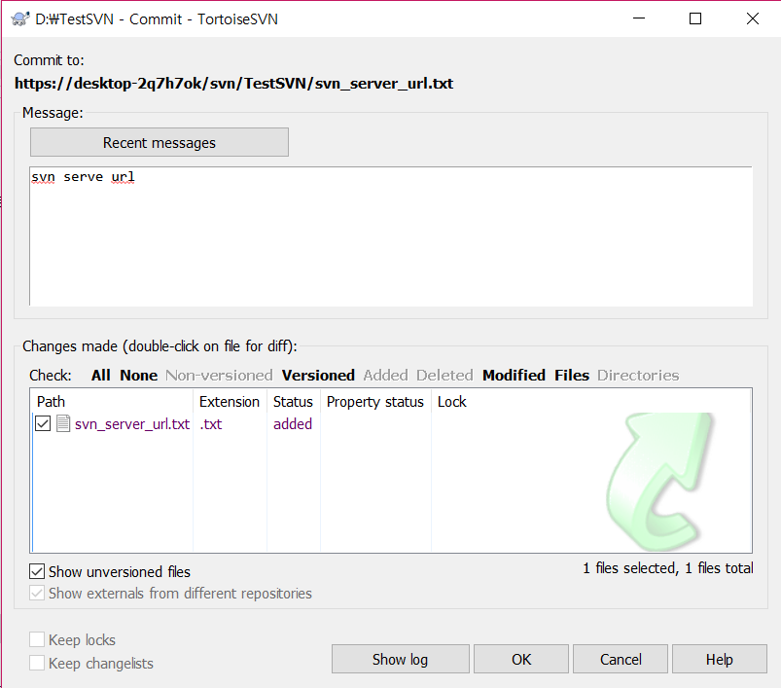Enable the Keep changelists checkbox

pyautogui.click(x=37, y=663)
